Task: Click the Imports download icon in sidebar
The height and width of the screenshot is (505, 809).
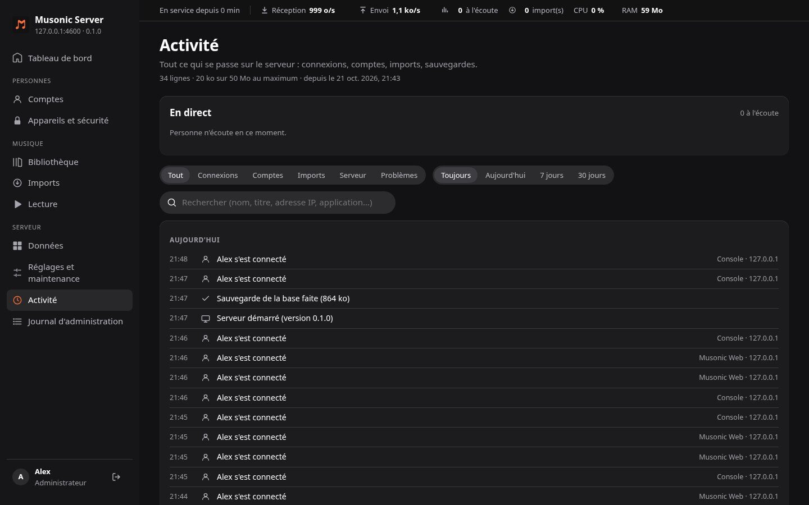Action: (17, 183)
